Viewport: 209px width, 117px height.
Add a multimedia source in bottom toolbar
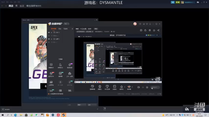click(x=115, y=87)
